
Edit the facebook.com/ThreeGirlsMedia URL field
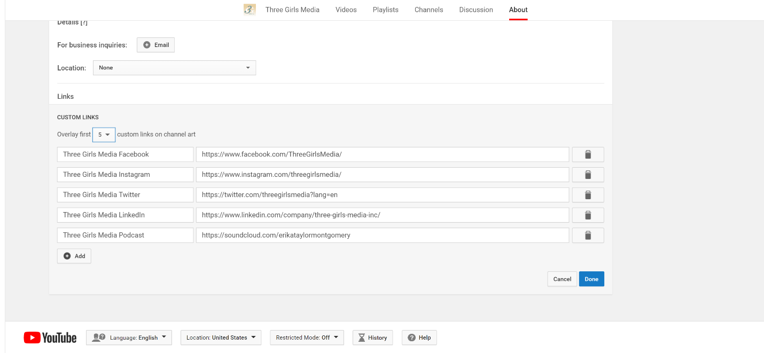click(383, 154)
